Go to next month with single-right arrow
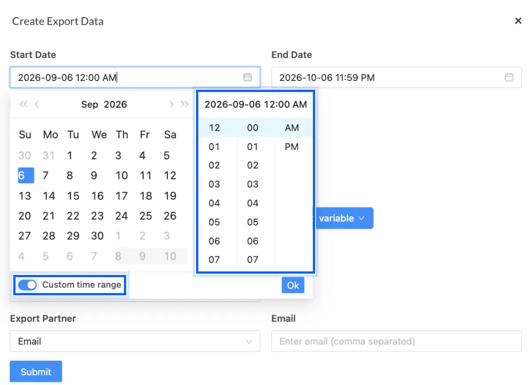Viewport: 532px width, 385px height. [x=171, y=104]
